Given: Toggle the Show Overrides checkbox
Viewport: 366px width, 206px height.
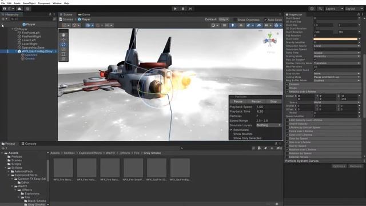Looking at the screenshot, I should pyautogui.click(x=235, y=19).
